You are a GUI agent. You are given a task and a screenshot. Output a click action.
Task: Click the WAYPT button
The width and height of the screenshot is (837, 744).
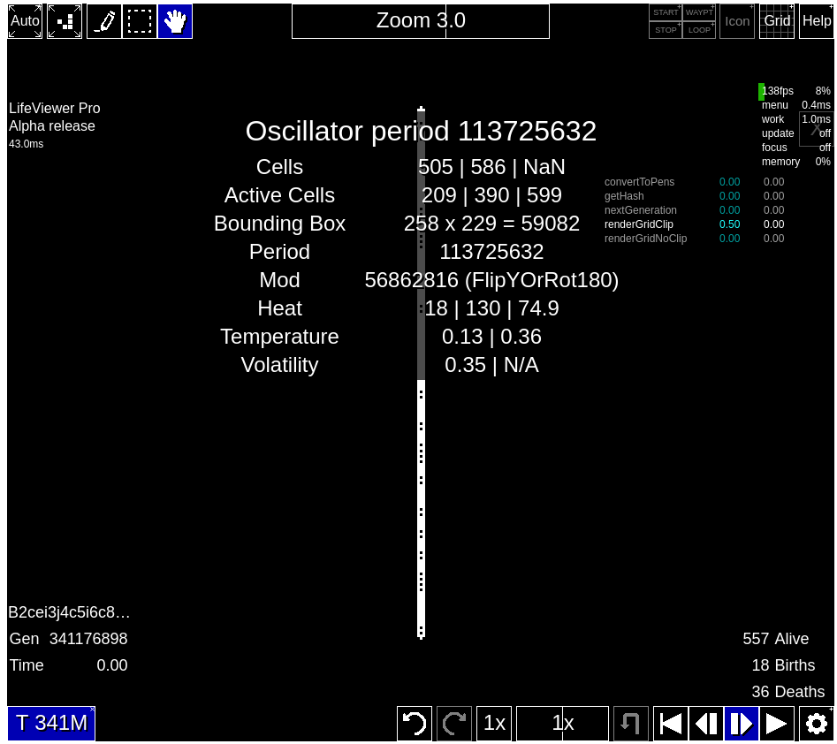pyautogui.click(x=699, y=12)
